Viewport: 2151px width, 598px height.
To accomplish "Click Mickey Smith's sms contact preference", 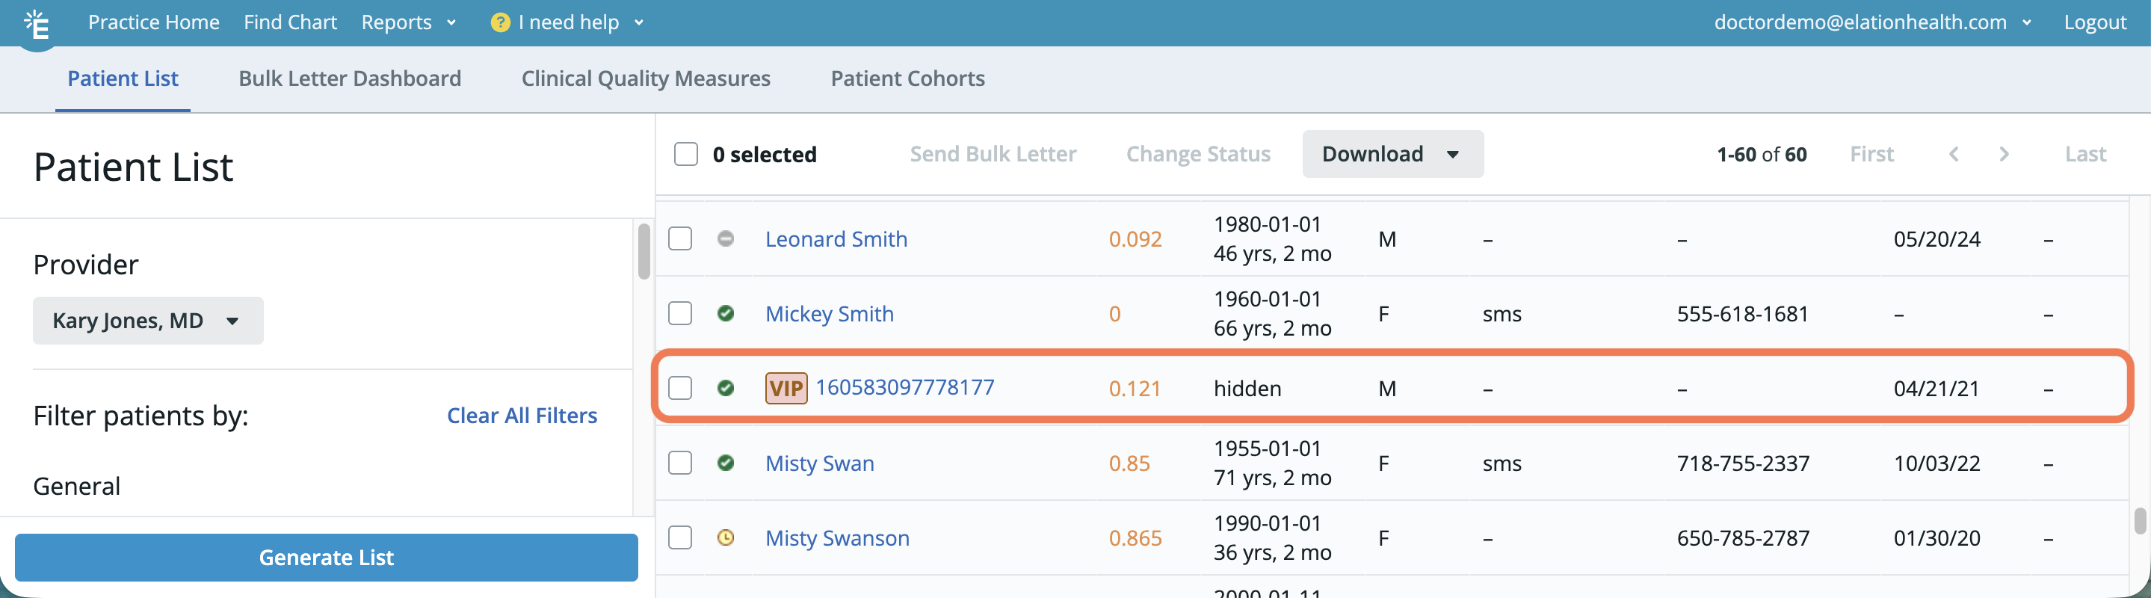I will [1502, 313].
